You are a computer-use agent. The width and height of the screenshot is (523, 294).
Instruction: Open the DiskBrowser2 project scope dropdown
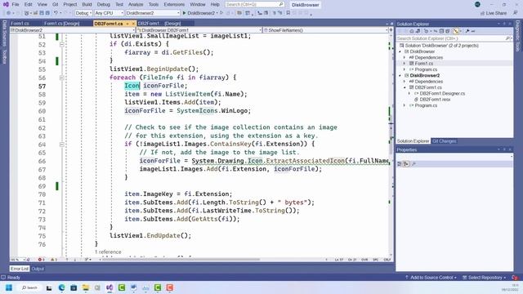click(73, 30)
